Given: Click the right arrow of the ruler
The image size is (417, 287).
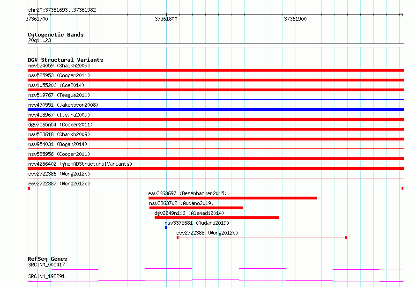Looking at the screenshot, I should click(x=402, y=15).
